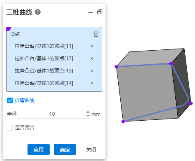Remove 顶点[12] with its X icon
The height and width of the screenshot is (161, 195).
92,58
